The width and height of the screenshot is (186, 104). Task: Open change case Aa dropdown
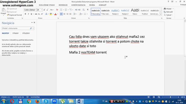click(52, 10)
